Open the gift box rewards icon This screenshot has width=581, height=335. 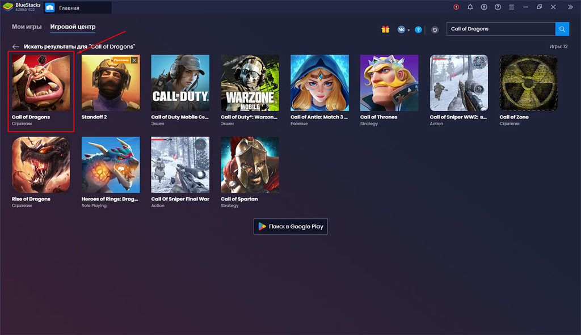tap(385, 29)
